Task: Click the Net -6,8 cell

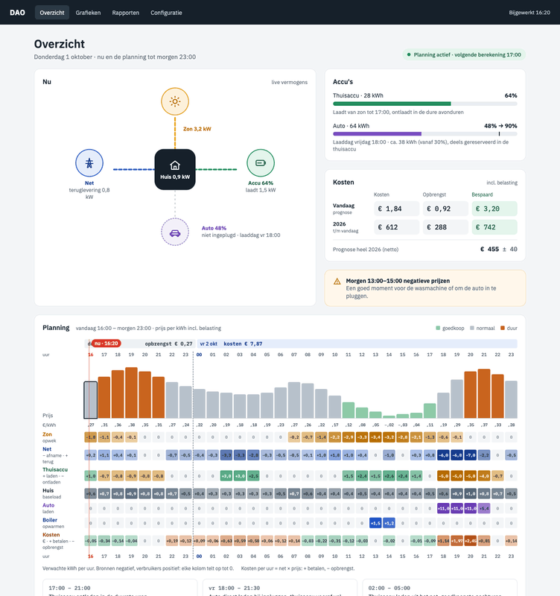Action: tap(456, 455)
